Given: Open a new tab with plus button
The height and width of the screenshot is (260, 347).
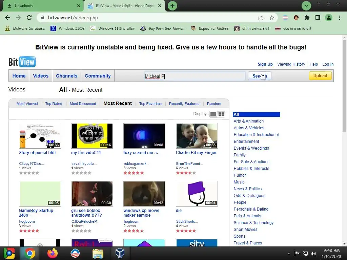Looking at the screenshot, I should coord(172,6).
